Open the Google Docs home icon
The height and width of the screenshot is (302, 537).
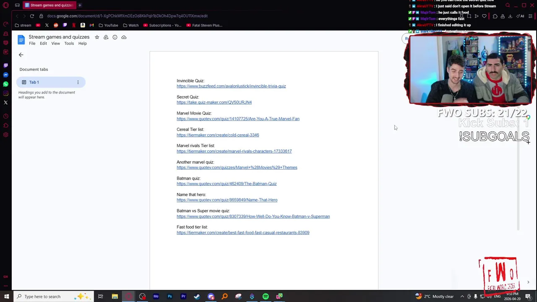tap(21, 40)
